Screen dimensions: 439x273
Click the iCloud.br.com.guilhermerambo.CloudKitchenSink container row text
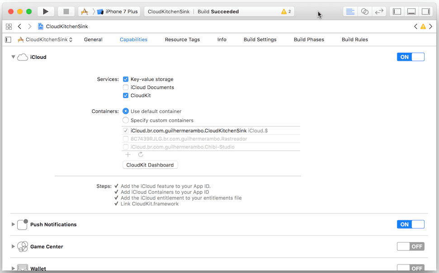tap(189, 130)
